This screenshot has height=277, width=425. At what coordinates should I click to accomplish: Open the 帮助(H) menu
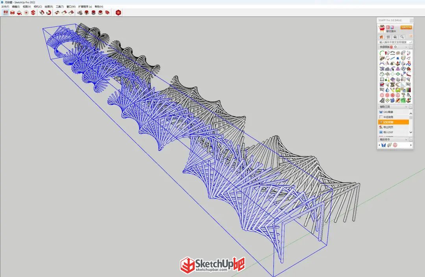coord(99,7)
